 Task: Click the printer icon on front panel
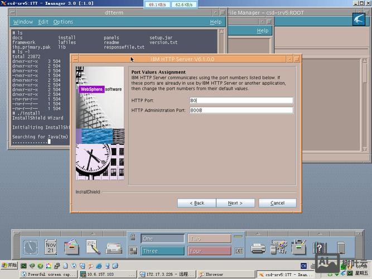pos(258,246)
